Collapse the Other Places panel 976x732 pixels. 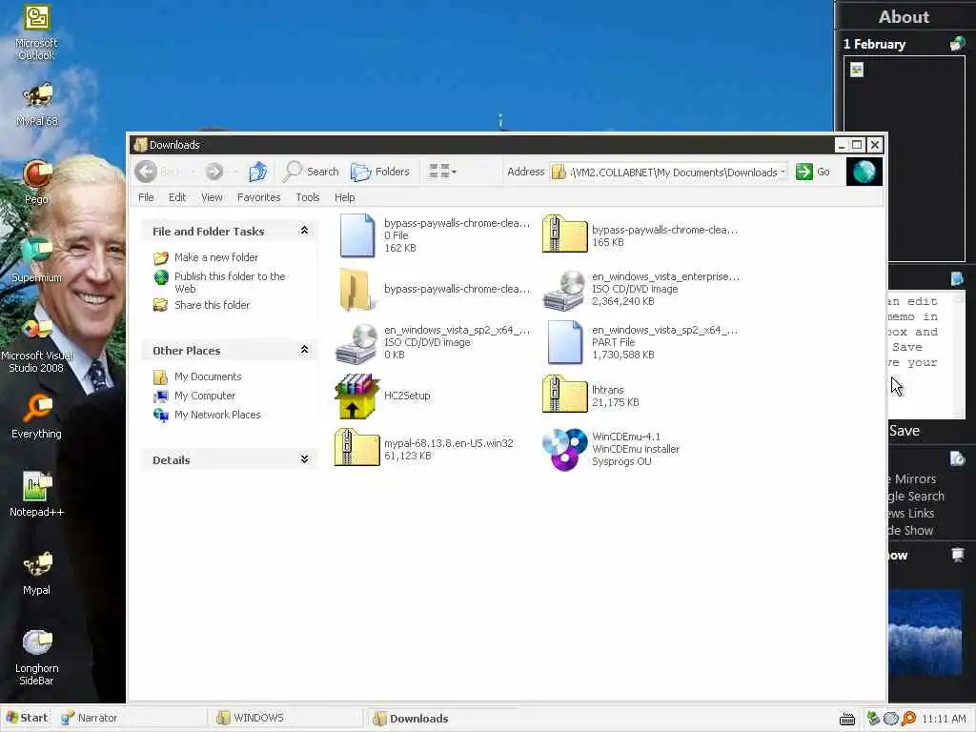click(304, 350)
